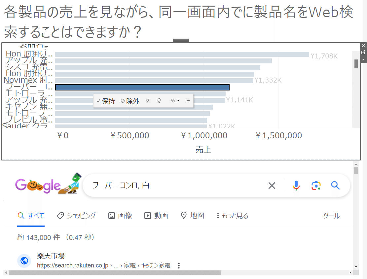Click the Google search box text

[121, 186]
